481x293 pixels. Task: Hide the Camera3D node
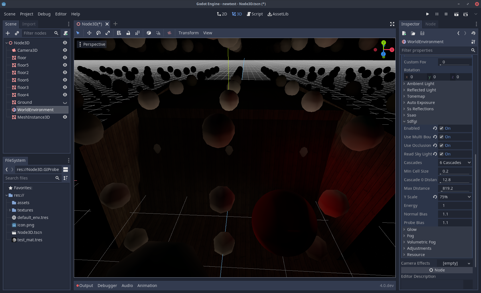[65, 50]
